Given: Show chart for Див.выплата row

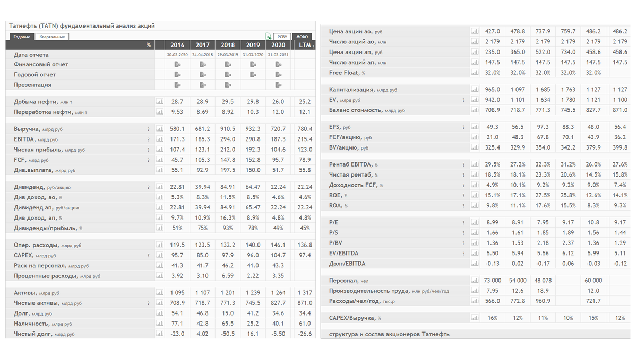Looking at the screenshot, I should [x=159, y=170].
